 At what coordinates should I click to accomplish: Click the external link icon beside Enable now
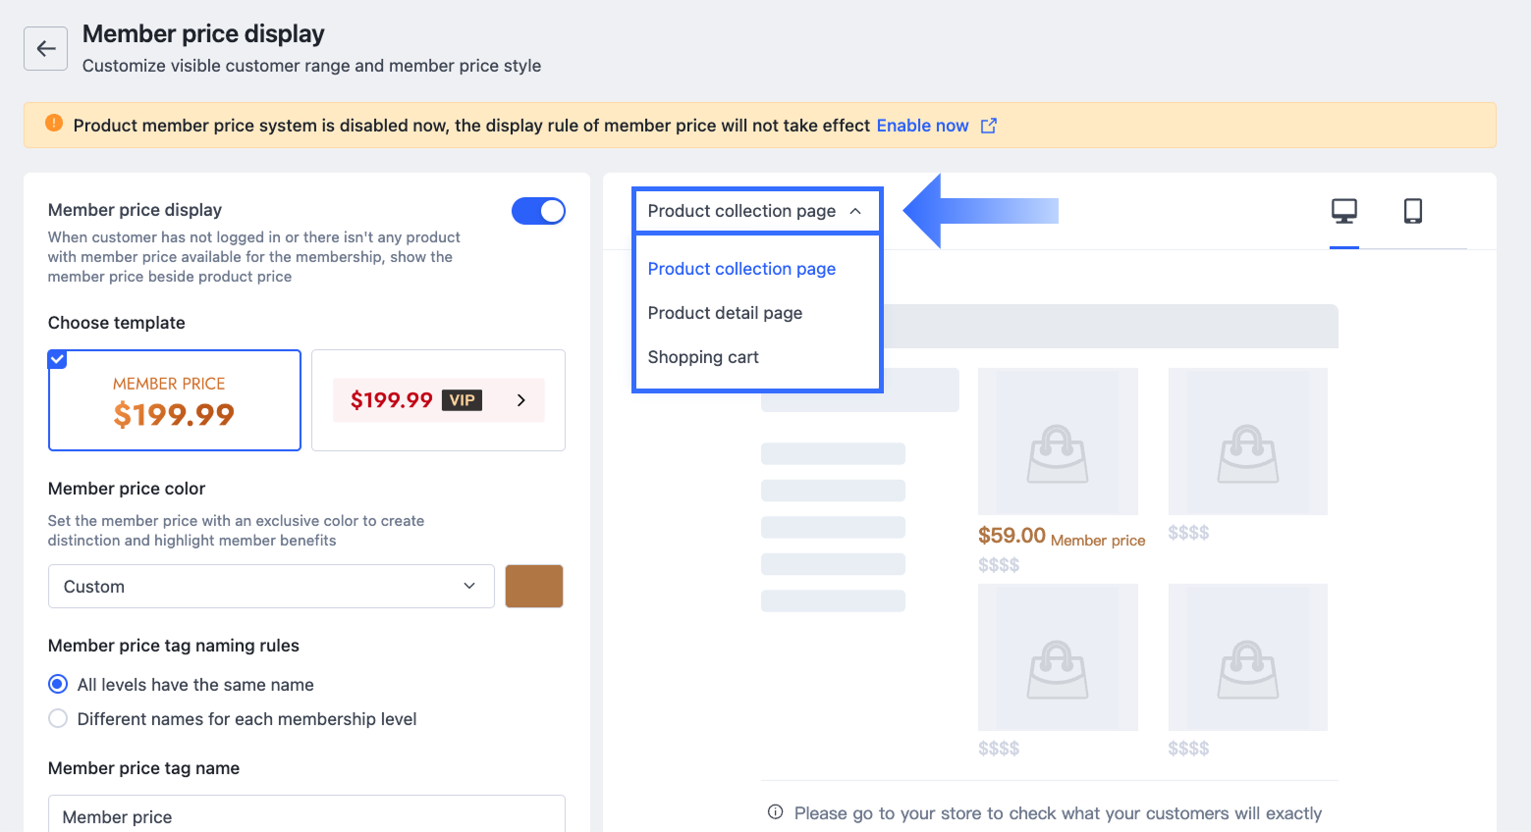click(x=989, y=126)
